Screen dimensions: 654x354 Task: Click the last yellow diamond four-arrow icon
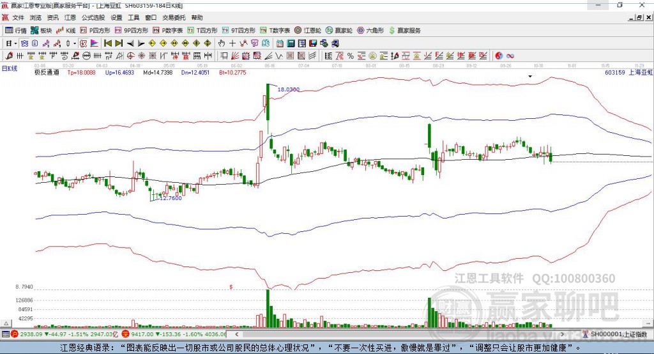click(208, 43)
